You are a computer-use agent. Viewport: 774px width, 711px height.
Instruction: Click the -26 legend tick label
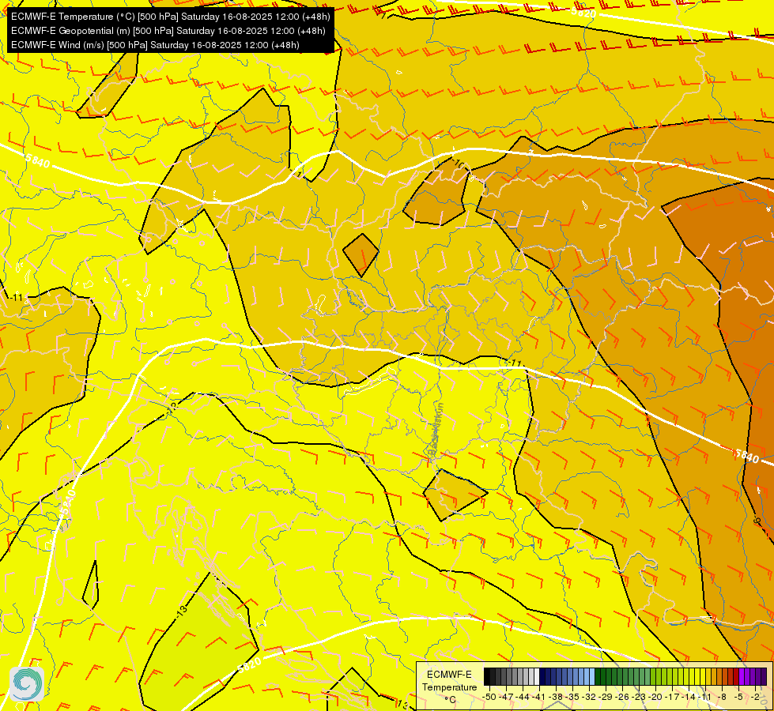622,697
